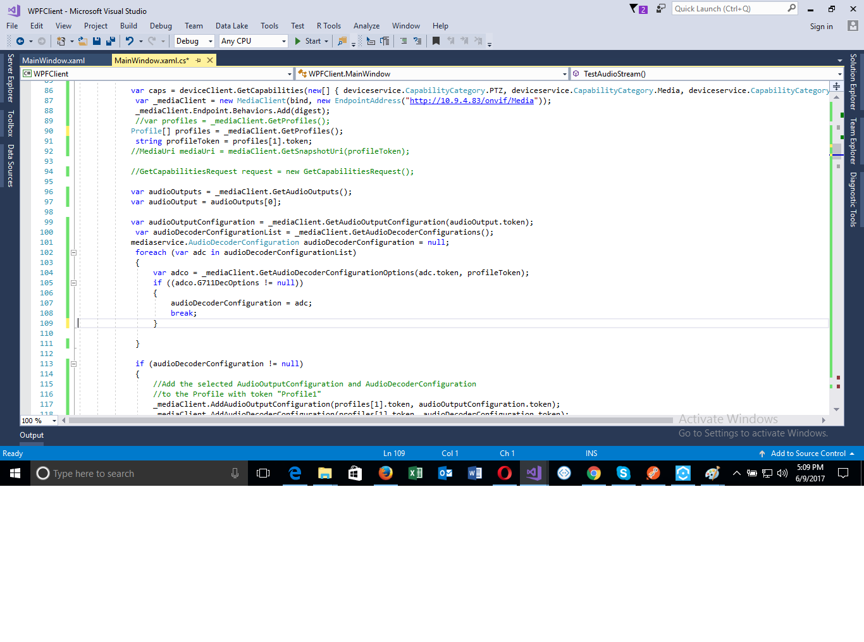The width and height of the screenshot is (864, 642).
Task: Go to the previous bookmark icon
Action: 451,41
